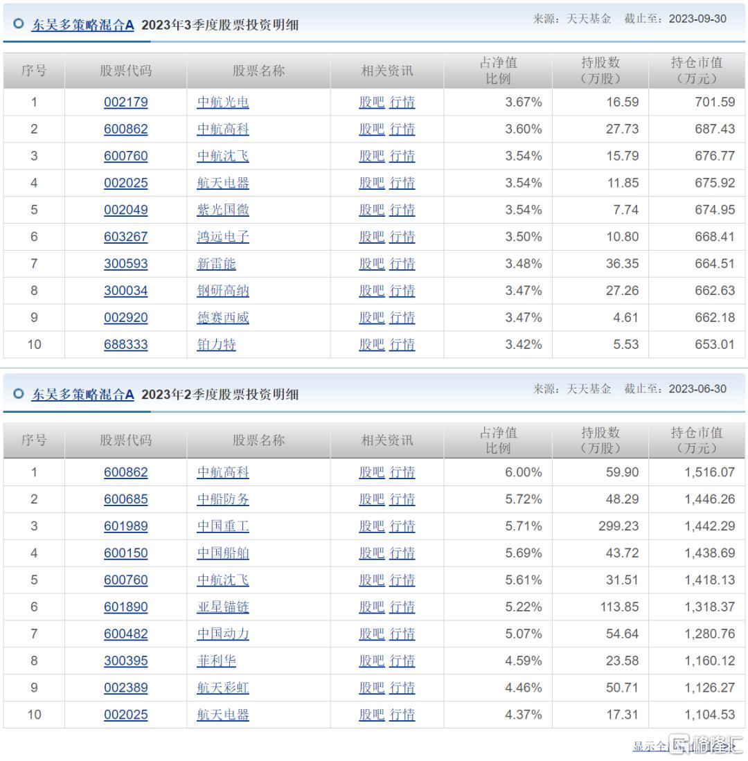Open stock code 600150 link
The height and width of the screenshot is (761, 748).
point(126,553)
